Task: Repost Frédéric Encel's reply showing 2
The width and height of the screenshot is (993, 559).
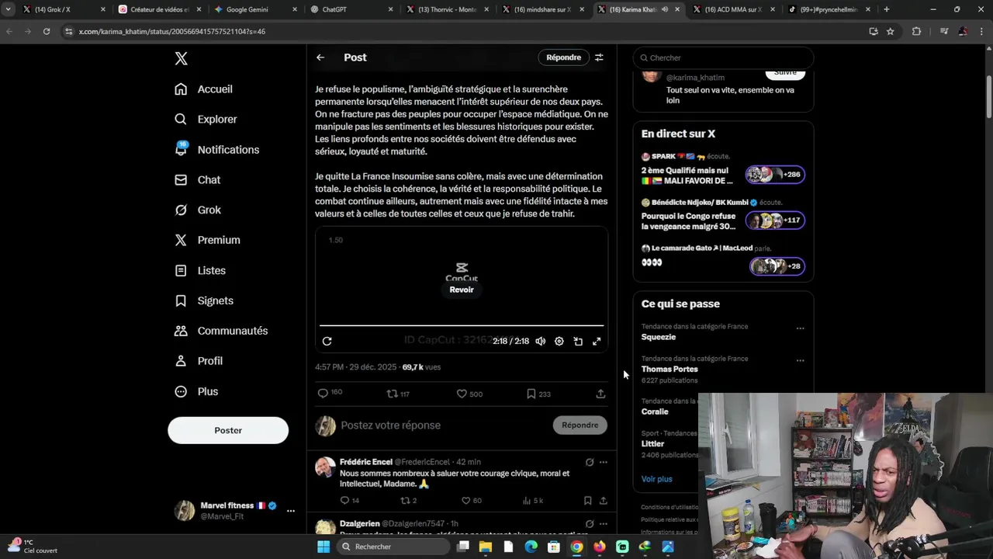Action: coord(409,501)
